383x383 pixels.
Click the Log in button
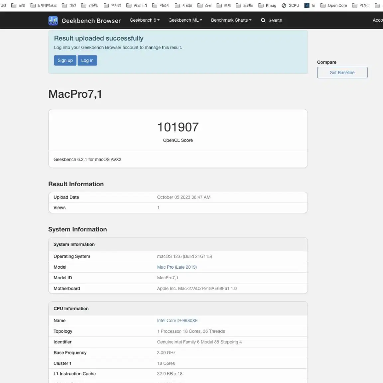pyautogui.click(x=87, y=60)
